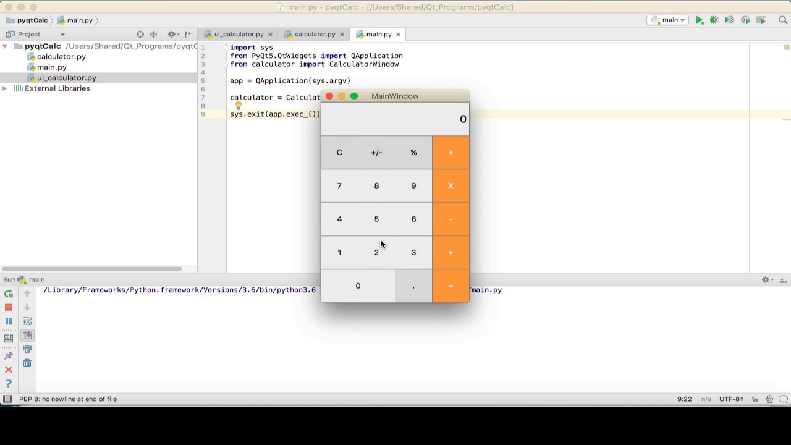Click the intention light bulb in the editor

click(x=239, y=106)
